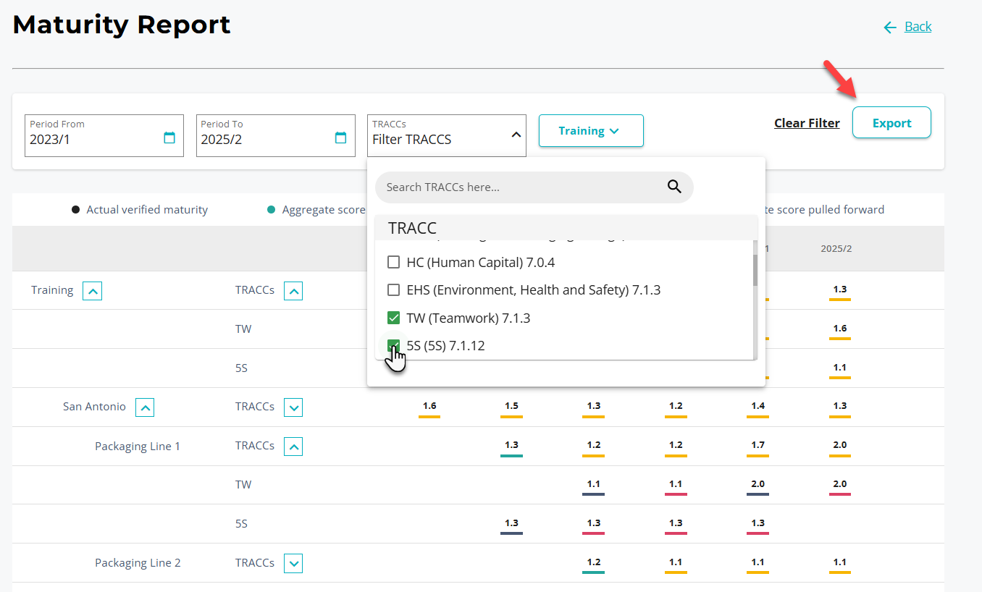Image resolution: width=982 pixels, height=592 pixels.
Task: Check the HC (Human Capital) 7.0.4 checkbox
Action: pos(394,262)
